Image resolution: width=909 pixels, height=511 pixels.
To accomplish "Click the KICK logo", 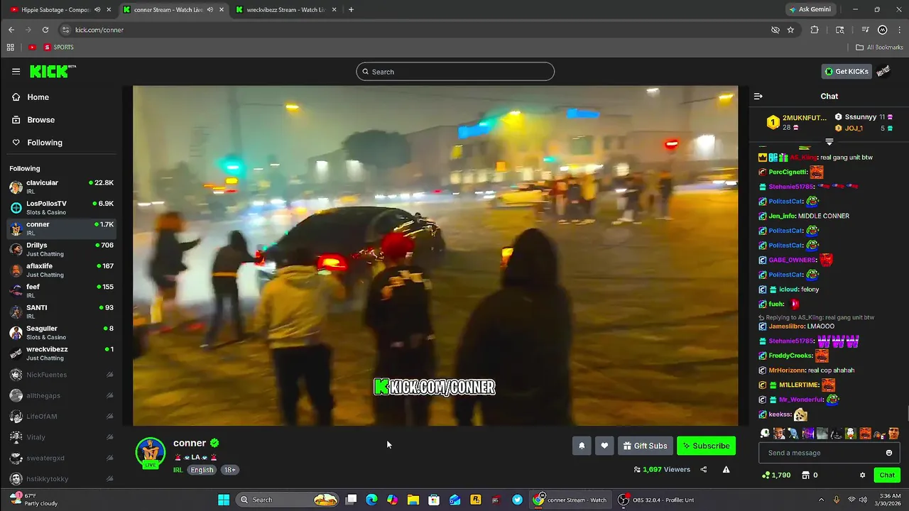I will pos(53,71).
